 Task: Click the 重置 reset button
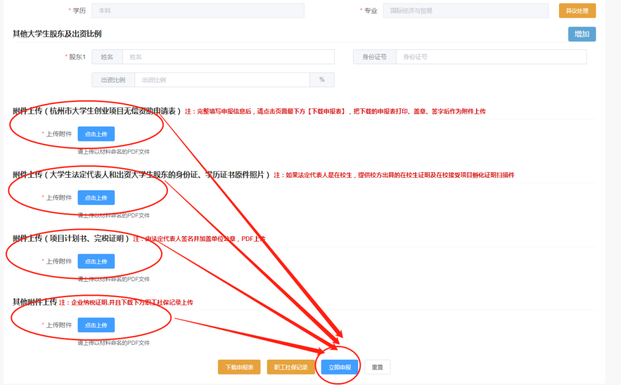(x=377, y=367)
